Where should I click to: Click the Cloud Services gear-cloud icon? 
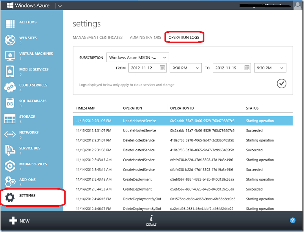[10, 87]
